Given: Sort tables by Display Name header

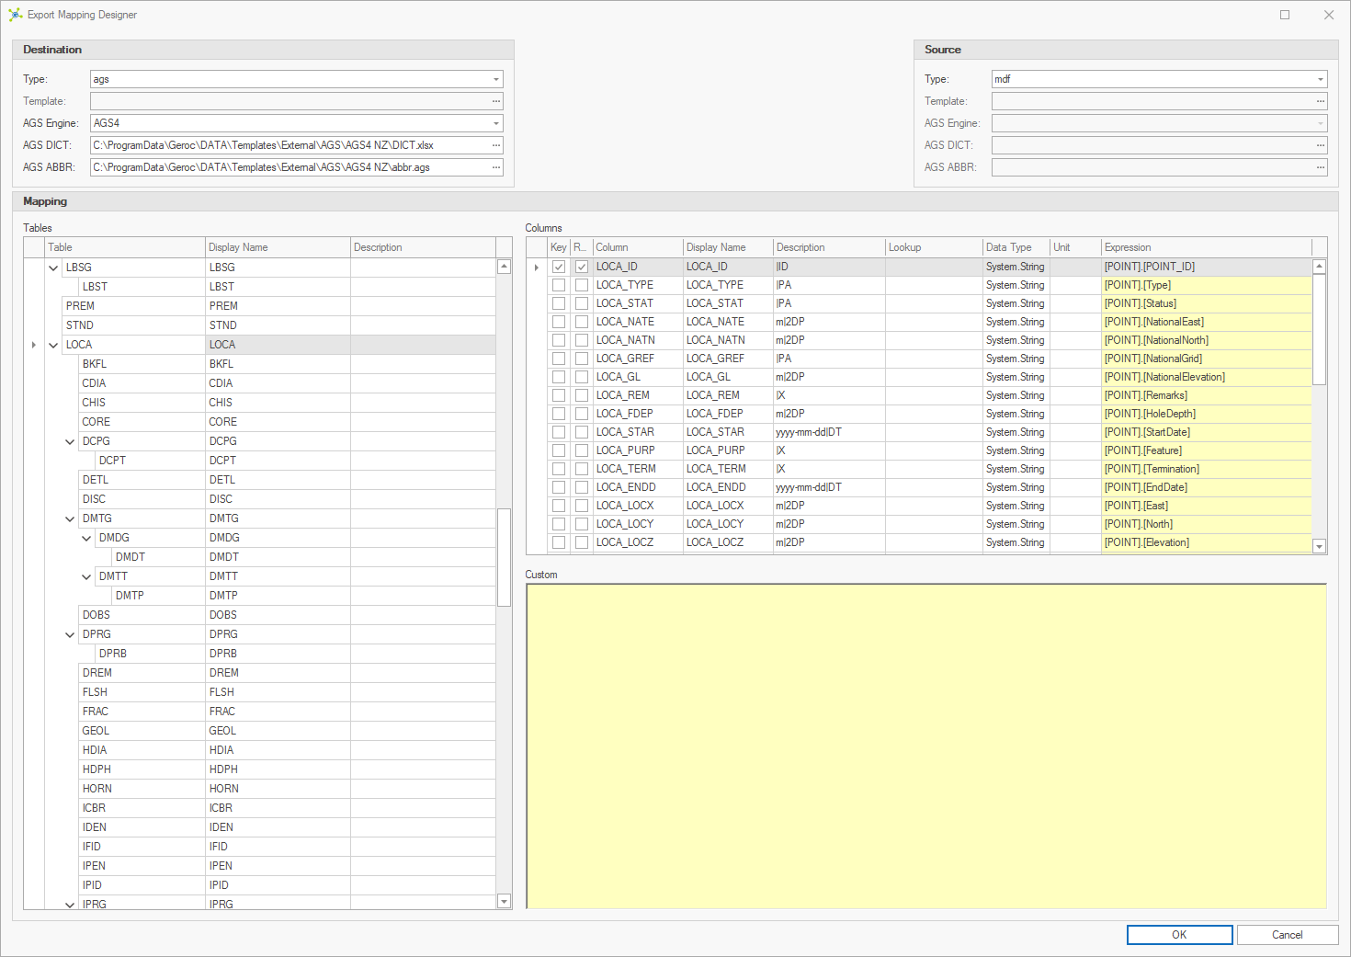Looking at the screenshot, I should click(x=278, y=247).
